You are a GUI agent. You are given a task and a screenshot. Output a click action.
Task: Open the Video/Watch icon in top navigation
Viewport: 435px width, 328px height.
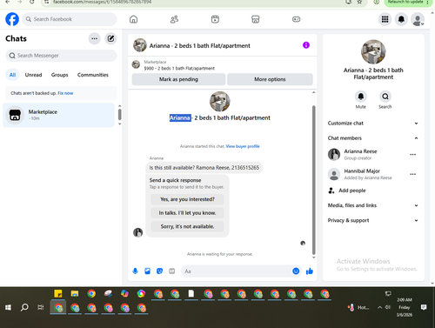[x=215, y=19]
